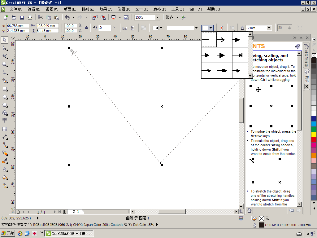Click the Undo arrow icon

[67, 17]
